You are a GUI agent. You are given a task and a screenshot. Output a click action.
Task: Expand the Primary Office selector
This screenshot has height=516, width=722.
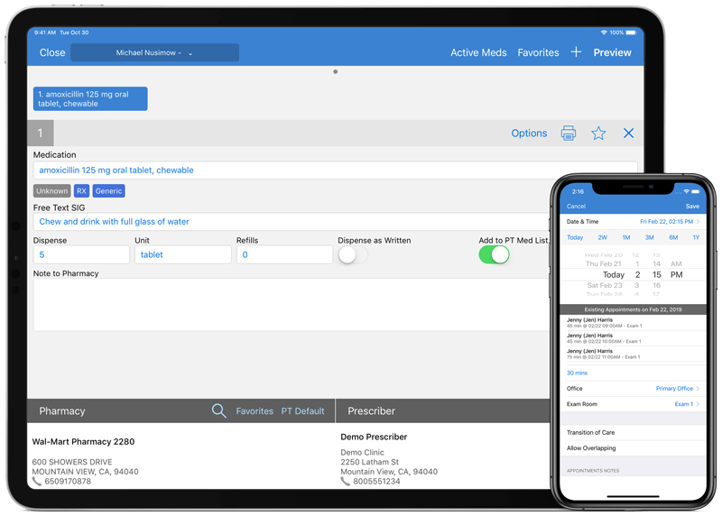tap(678, 389)
